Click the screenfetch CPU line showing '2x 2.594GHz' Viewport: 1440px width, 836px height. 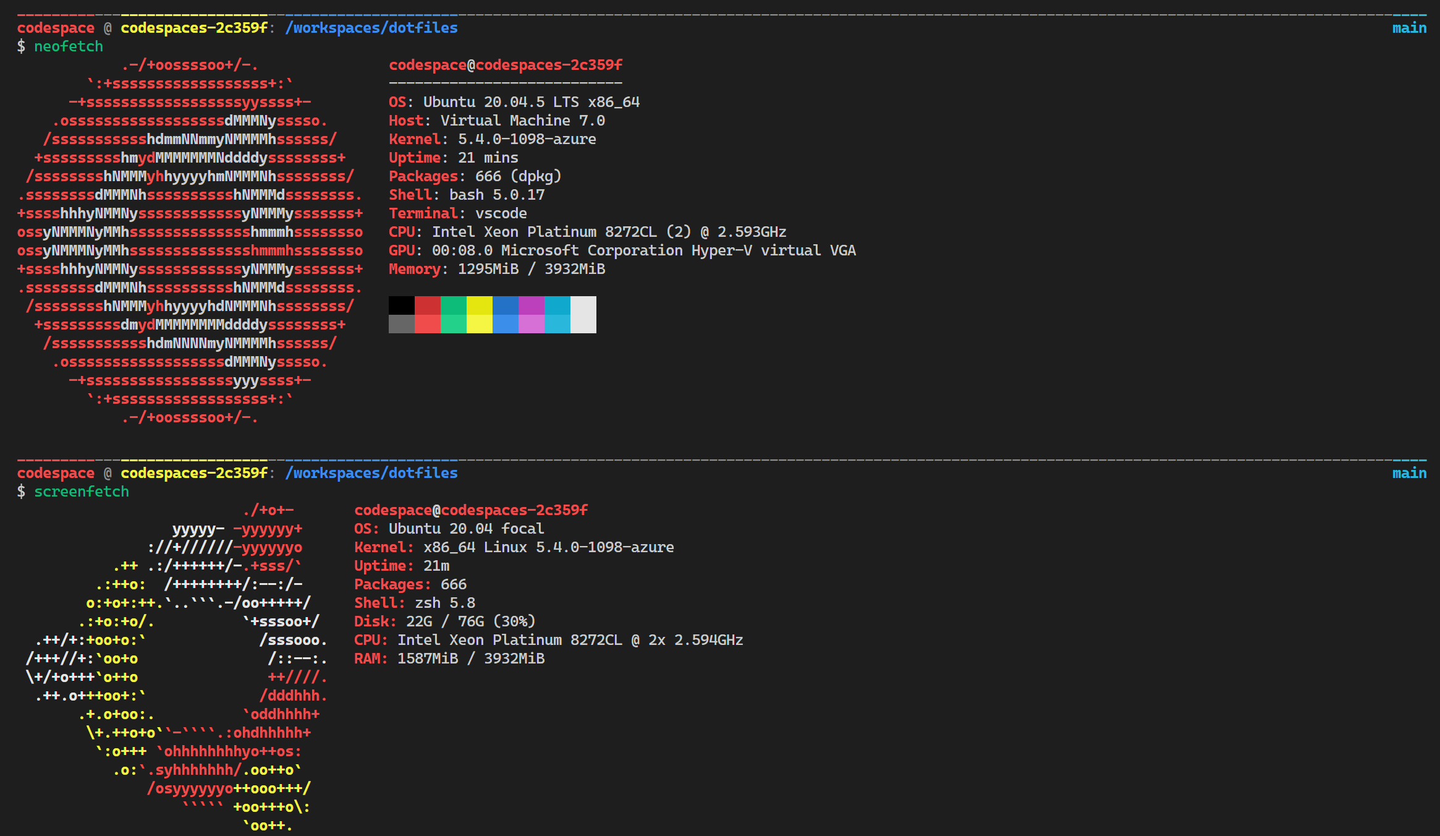pos(549,640)
